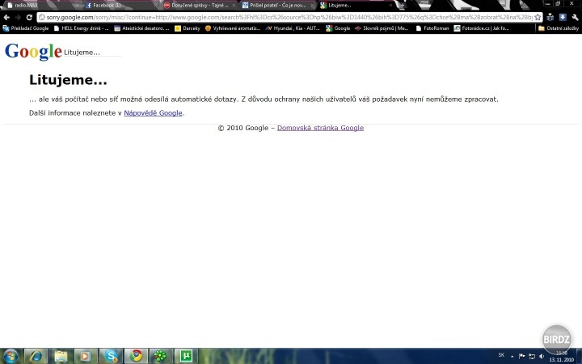Image resolution: width=582 pixels, height=364 pixels.
Task: Open the Hyundai, Kia - AUT... bookmark
Action: click(293, 28)
